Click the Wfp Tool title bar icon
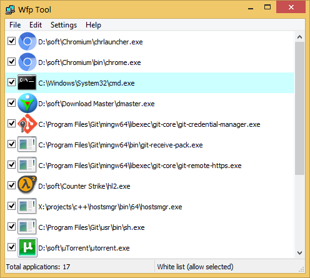The image size is (310, 278). click(10, 10)
